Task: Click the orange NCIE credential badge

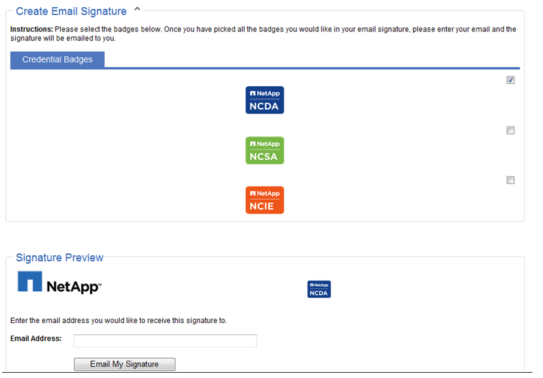Action: tap(264, 200)
